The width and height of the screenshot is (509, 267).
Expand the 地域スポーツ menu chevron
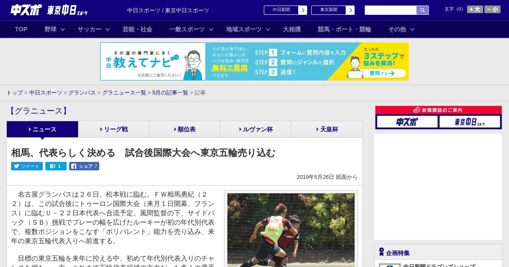(268, 30)
